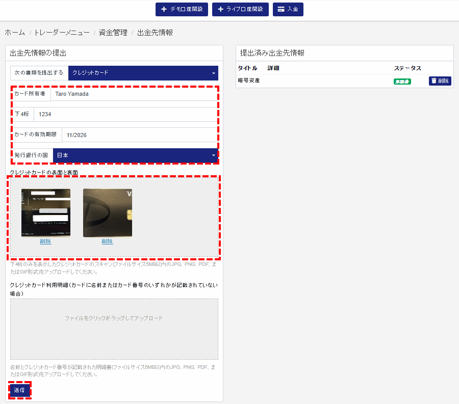The image size is (459, 404).
Task: Click the 暗号資産 table cell
Action: [249, 80]
